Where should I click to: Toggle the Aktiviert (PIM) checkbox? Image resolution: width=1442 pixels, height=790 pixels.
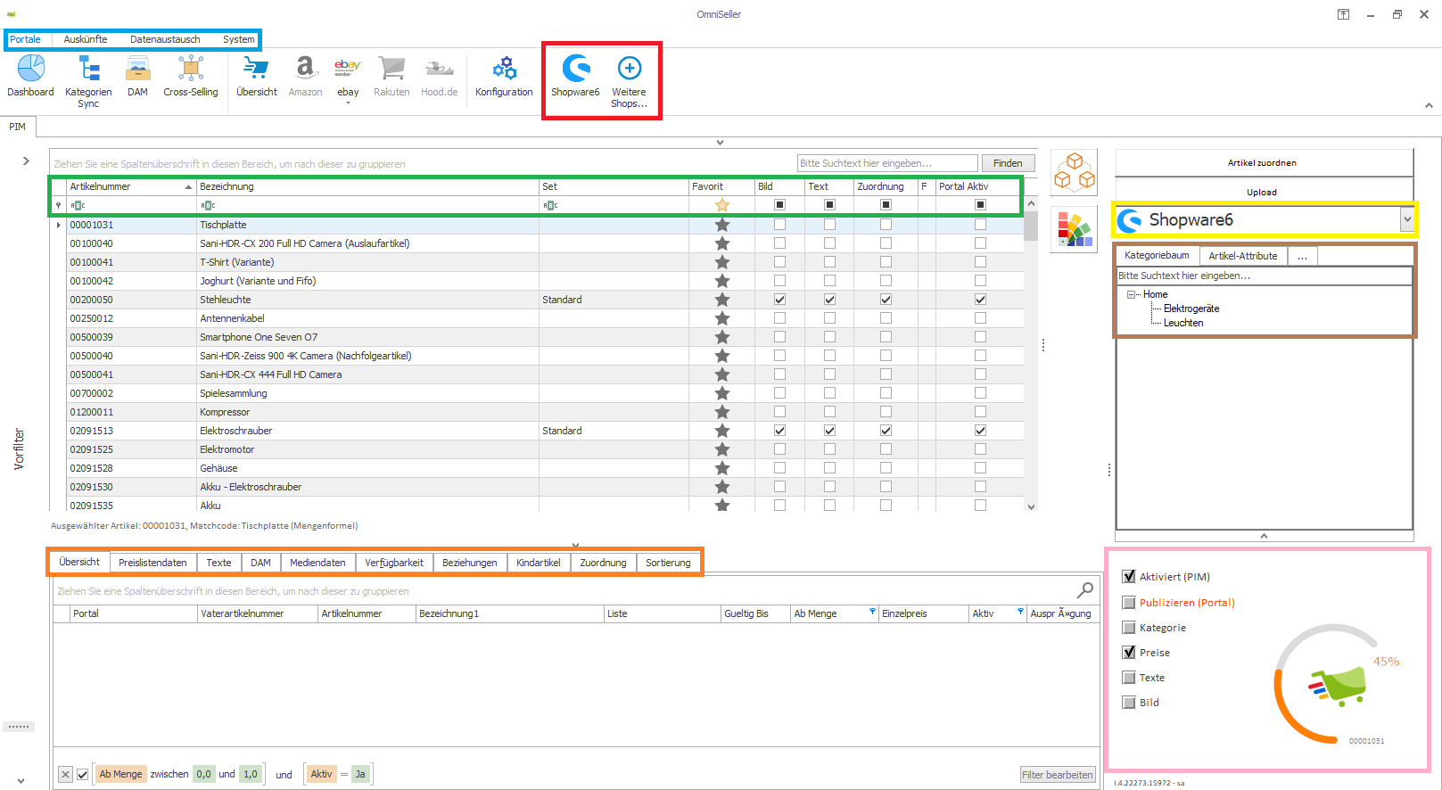point(1129,577)
